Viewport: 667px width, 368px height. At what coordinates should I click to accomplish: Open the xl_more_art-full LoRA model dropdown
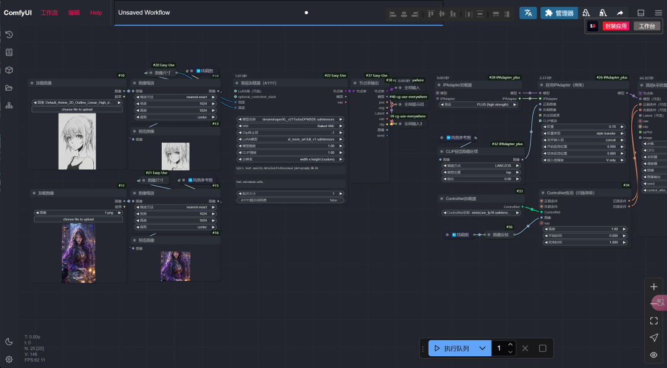(x=290, y=139)
